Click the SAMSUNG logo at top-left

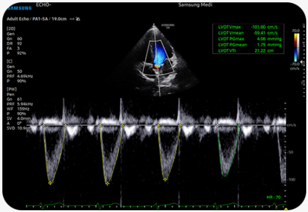19,8
